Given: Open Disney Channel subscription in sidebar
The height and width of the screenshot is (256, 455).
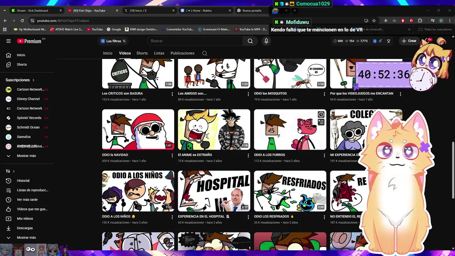Looking at the screenshot, I should click(x=27, y=99).
